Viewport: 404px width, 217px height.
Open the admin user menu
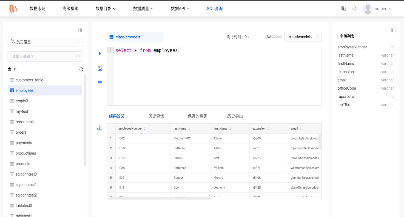coord(383,9)
